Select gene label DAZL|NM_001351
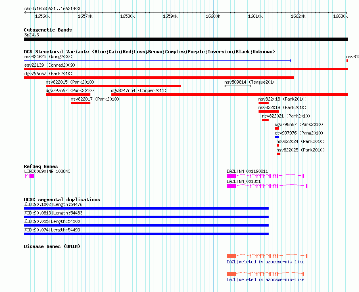The height and width of the screenshot is (292, 359). 244,181
